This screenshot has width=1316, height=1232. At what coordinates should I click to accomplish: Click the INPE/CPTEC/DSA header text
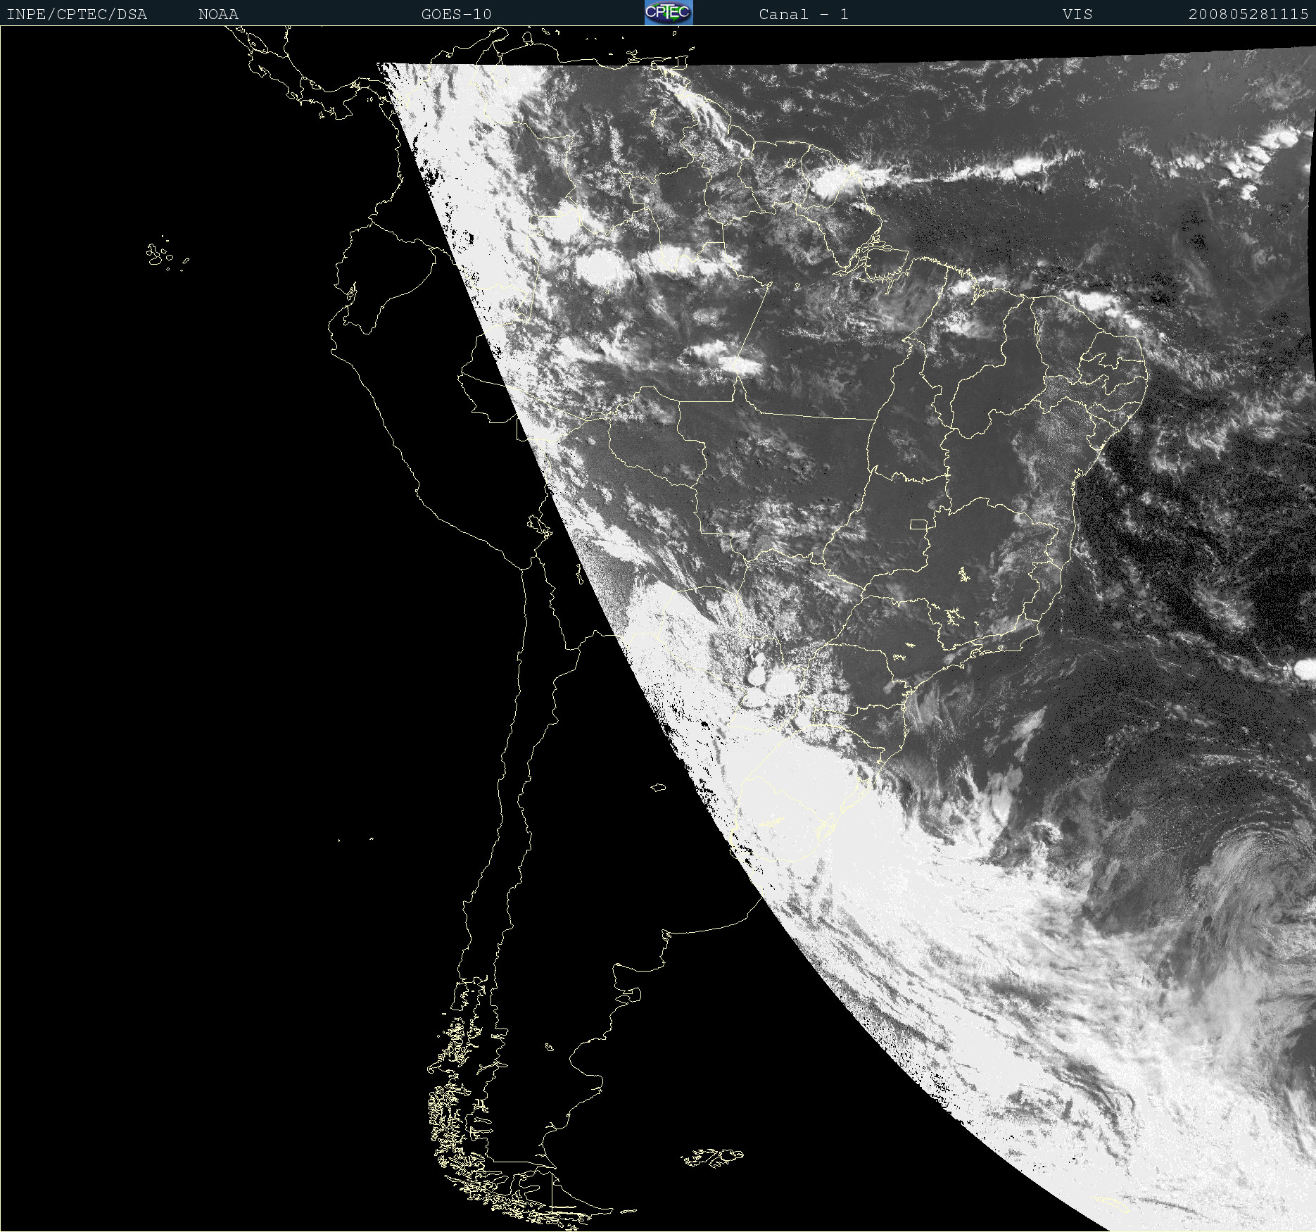click(x=77, y=14)
